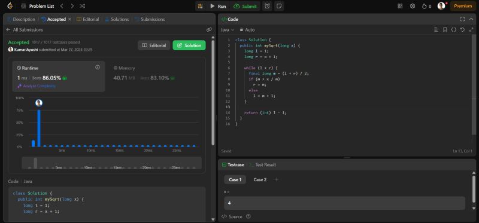Screen dimensions: 479x223
Task: Click the debugger icon beside Run
Action: pyautogui.click(x=201, y=6)
